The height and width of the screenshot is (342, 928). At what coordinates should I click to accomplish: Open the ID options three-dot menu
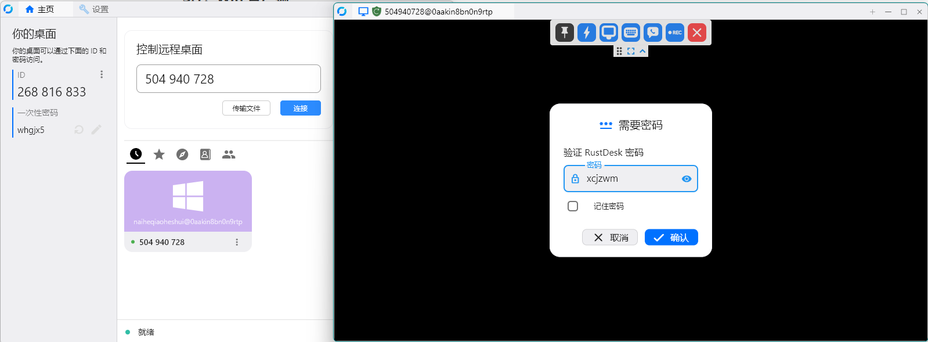102,74
